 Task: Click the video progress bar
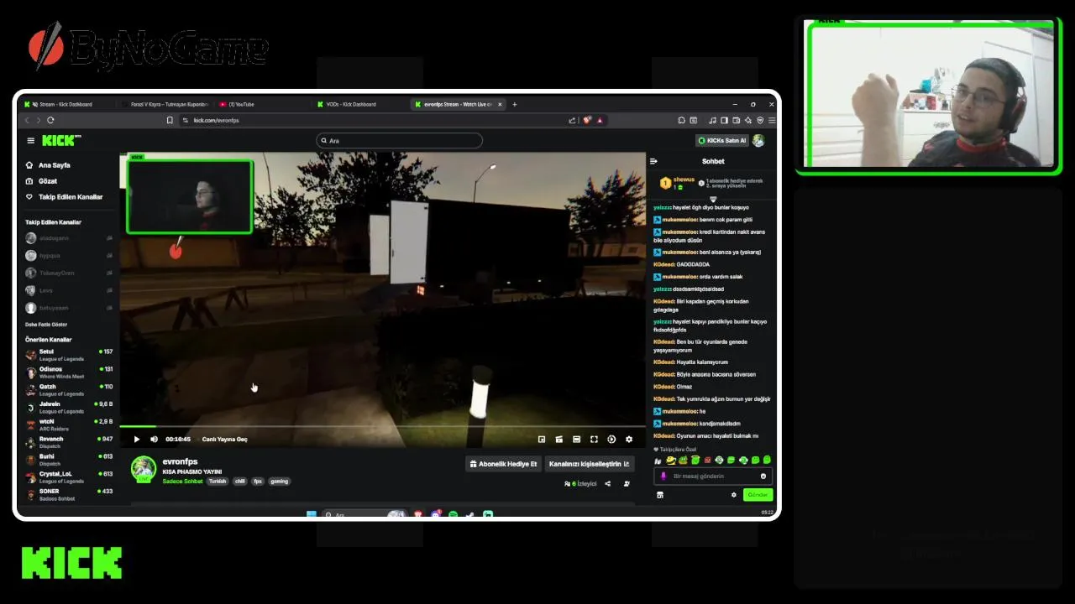[382, 427]
